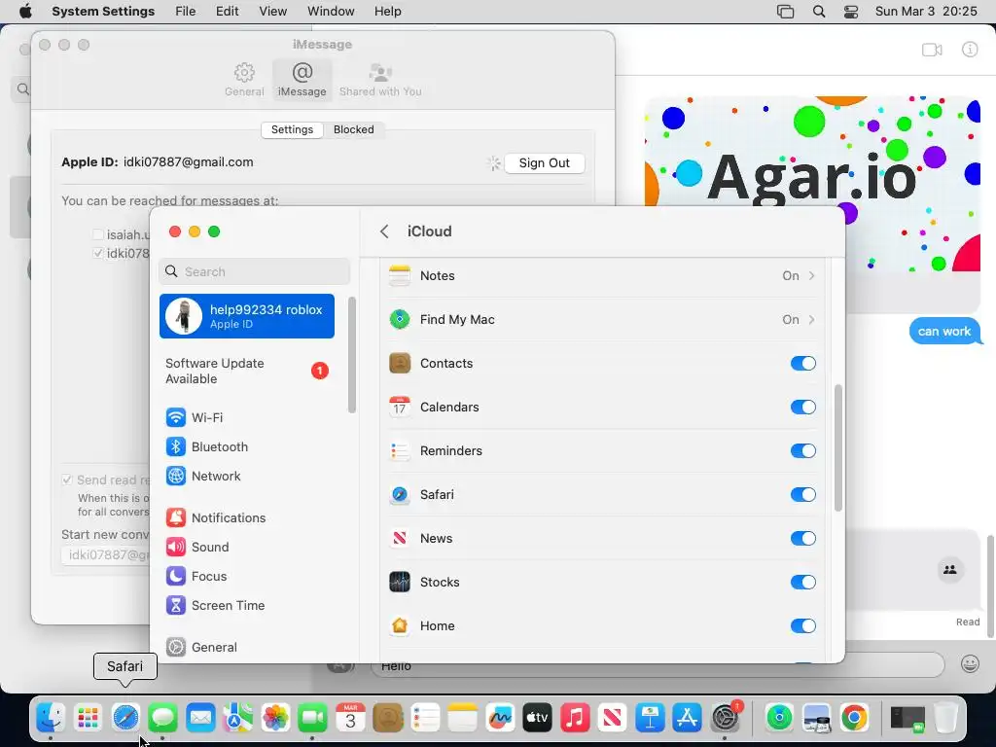Launch Safari from the Dock
The image size is (996, 747).
coord(125,719)
